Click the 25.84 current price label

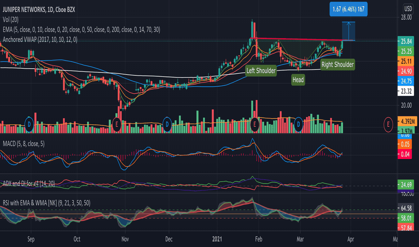(x=406, y=41)
